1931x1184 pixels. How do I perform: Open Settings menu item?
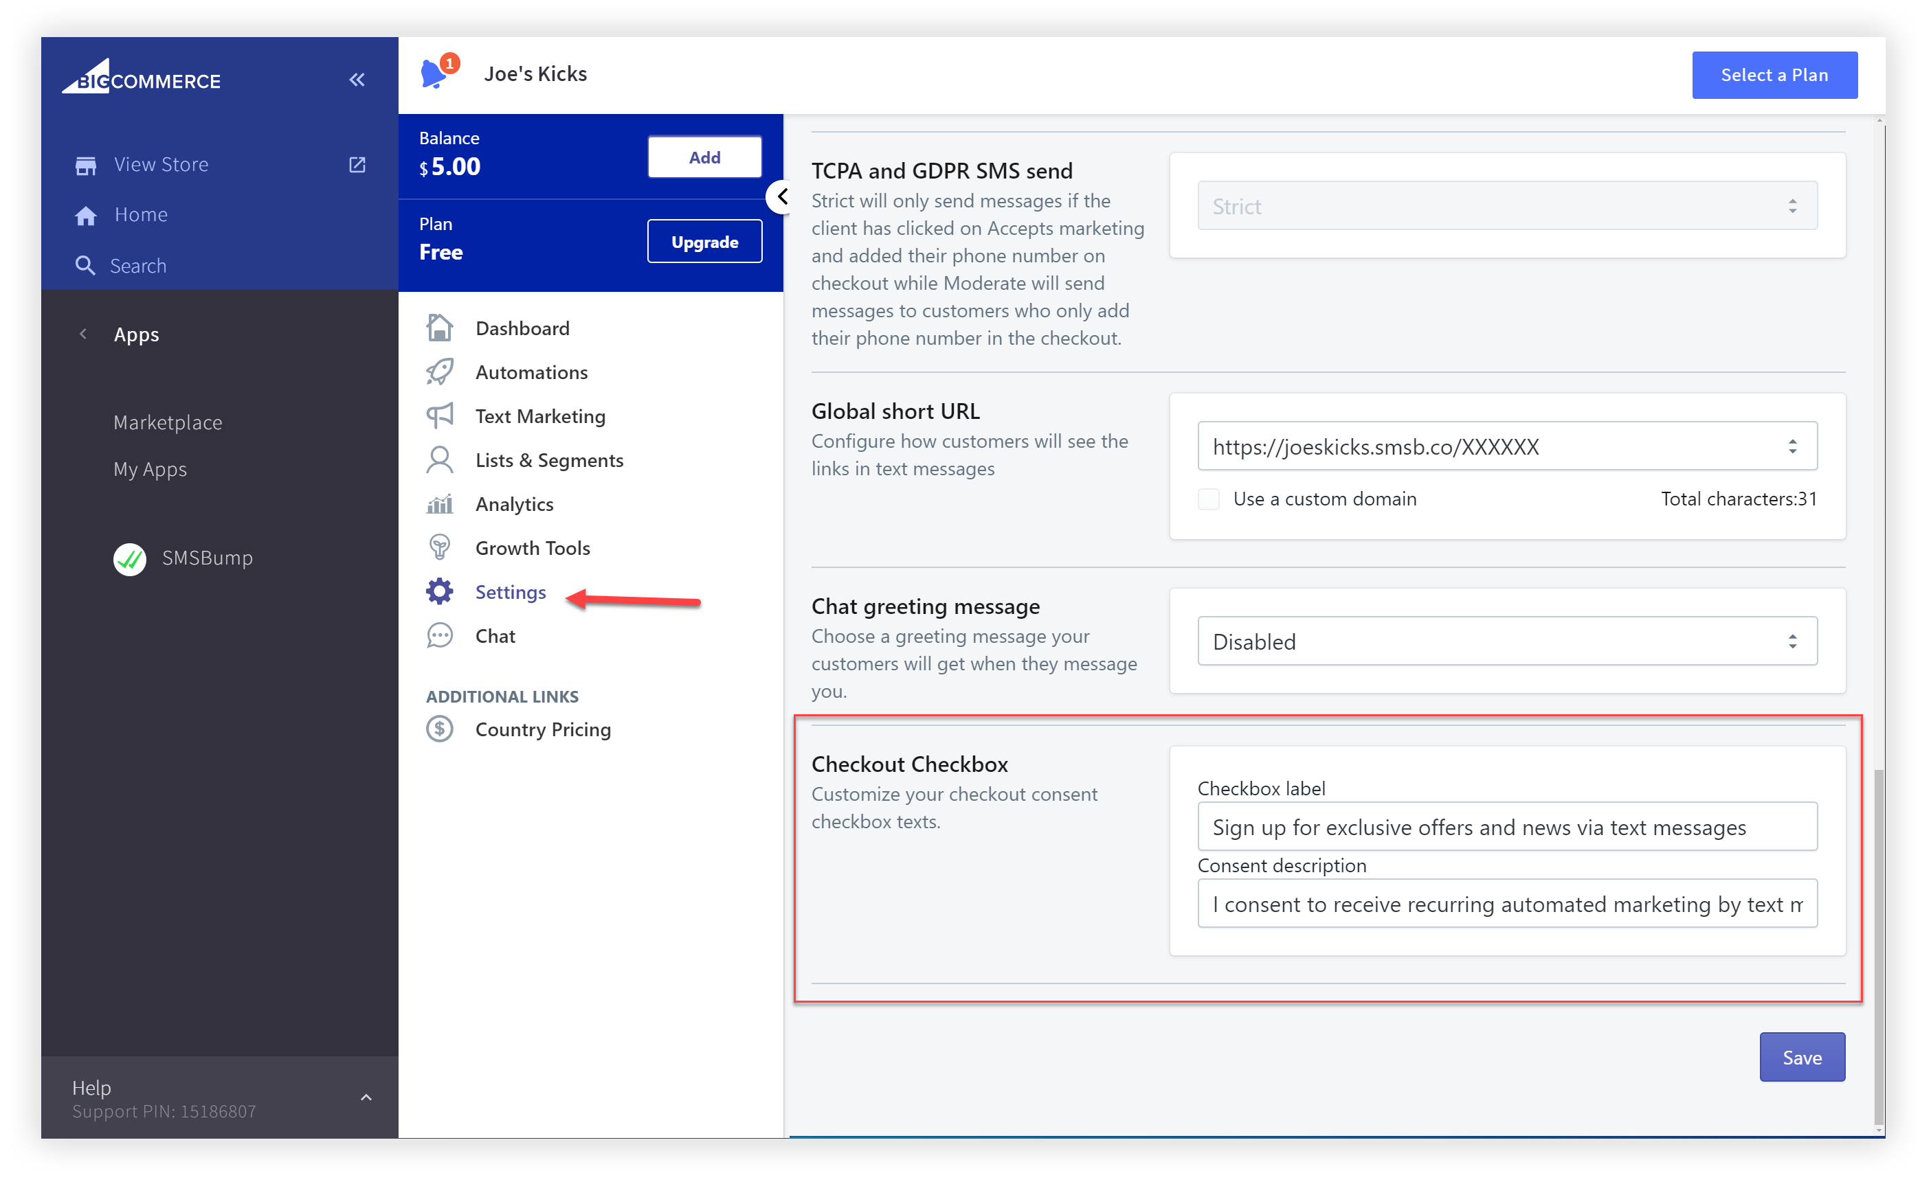click(510, 591)
